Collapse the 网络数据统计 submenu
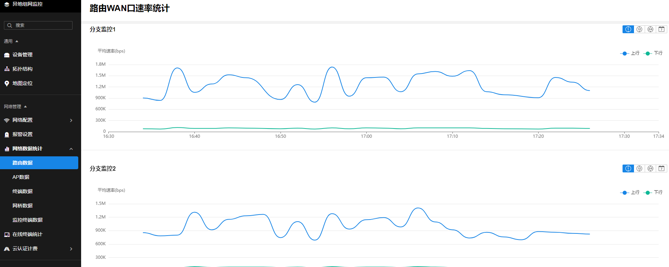 [71, 149]
